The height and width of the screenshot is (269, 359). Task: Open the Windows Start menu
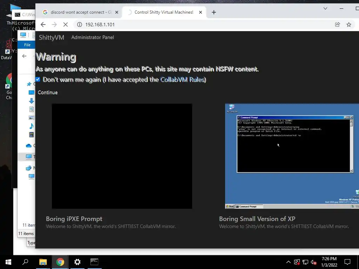click(x=8, y=262)
